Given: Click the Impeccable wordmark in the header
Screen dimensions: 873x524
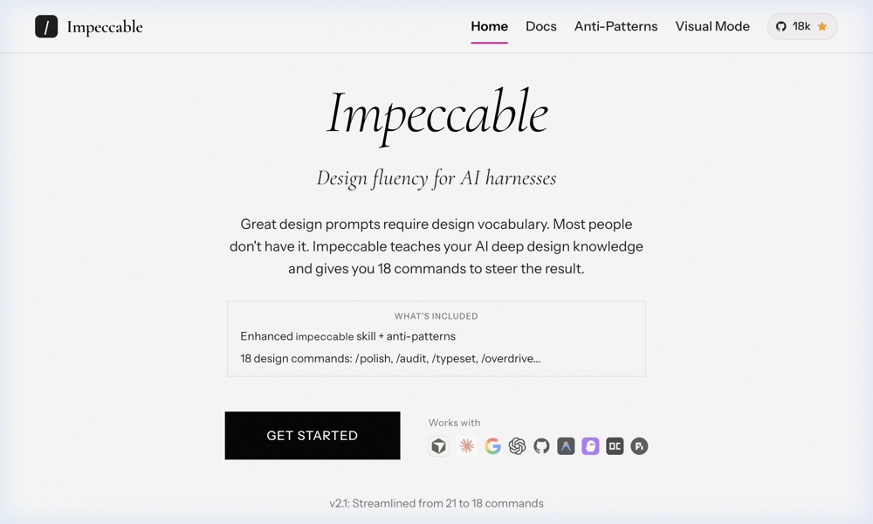Looking at the screenshot, I should 103,26.
